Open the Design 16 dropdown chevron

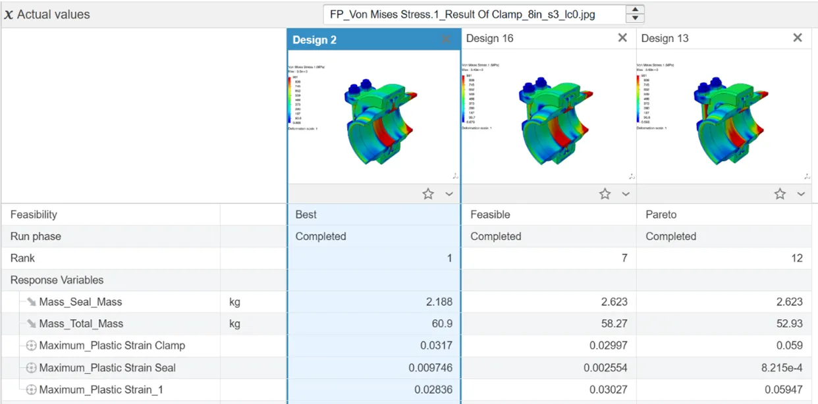pos(626,194)
